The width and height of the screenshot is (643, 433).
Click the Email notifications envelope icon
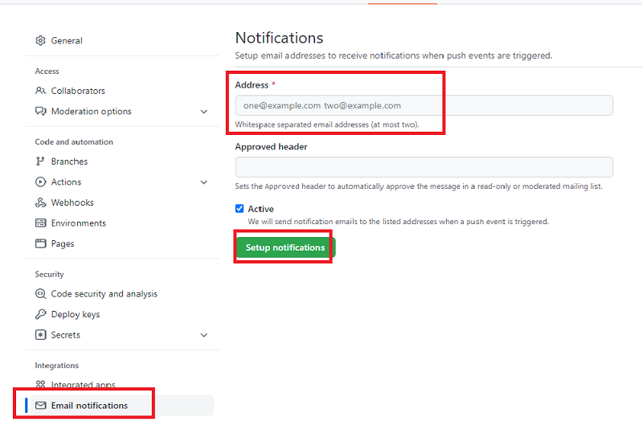[40, 405]
